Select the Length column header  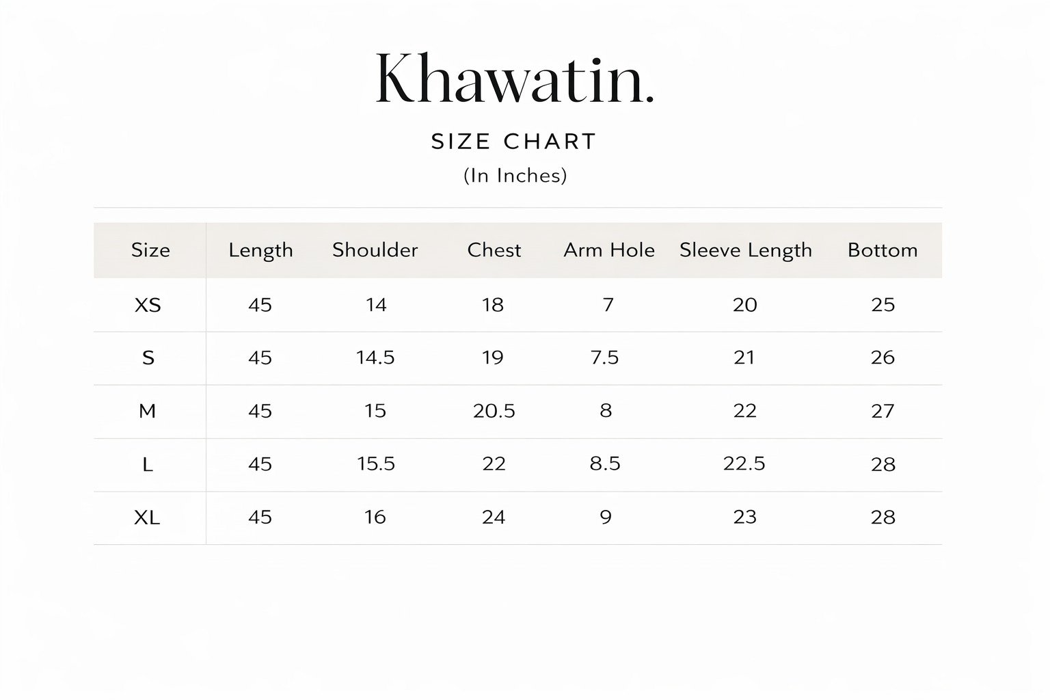[x=260, y=250]
